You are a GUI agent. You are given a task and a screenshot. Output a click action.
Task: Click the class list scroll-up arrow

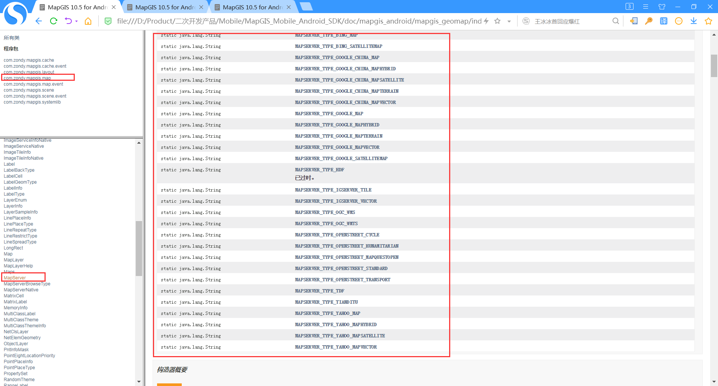(139, 143)
